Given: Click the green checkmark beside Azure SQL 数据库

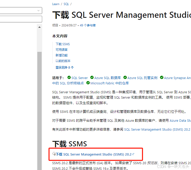Looking at the screenshot, I should click(92, 78).
